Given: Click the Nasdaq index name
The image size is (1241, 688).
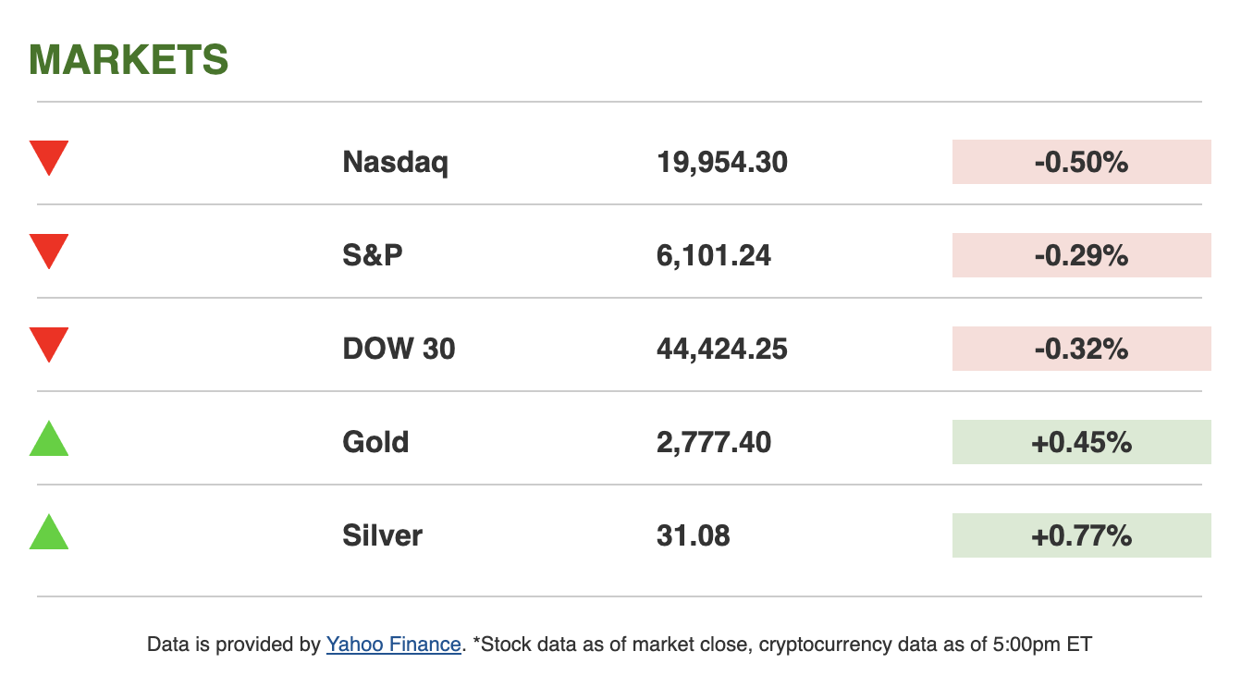Looking at the screenshot, I should (395, 163).
